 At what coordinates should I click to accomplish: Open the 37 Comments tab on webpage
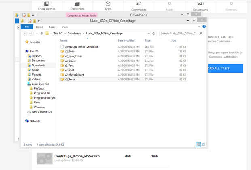click(x=138, y=6)
